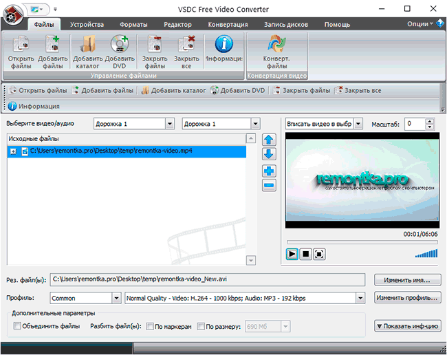Switch to the Устройства ribbon tab

87,25
